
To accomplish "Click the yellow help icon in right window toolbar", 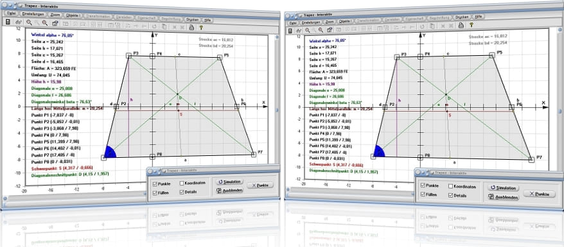I will point(471,24).
